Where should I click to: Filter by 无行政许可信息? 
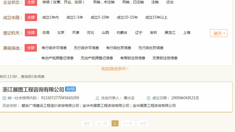tap(86, 48)
